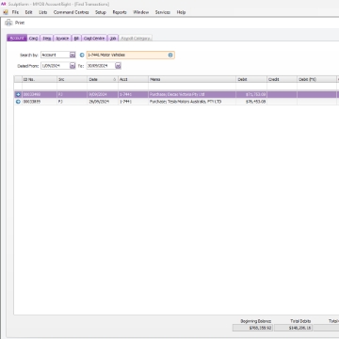Screen dimensions: 339x339
Task: Switch to the Bill tab
Action: point(76,38)
